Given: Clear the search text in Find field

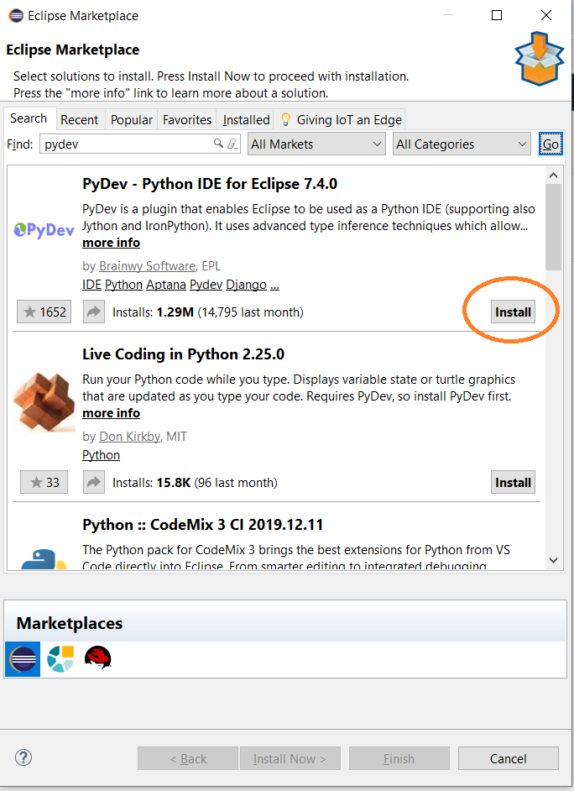Looking at the screenshot, I should pyautogui.click(x=233, y=144).
